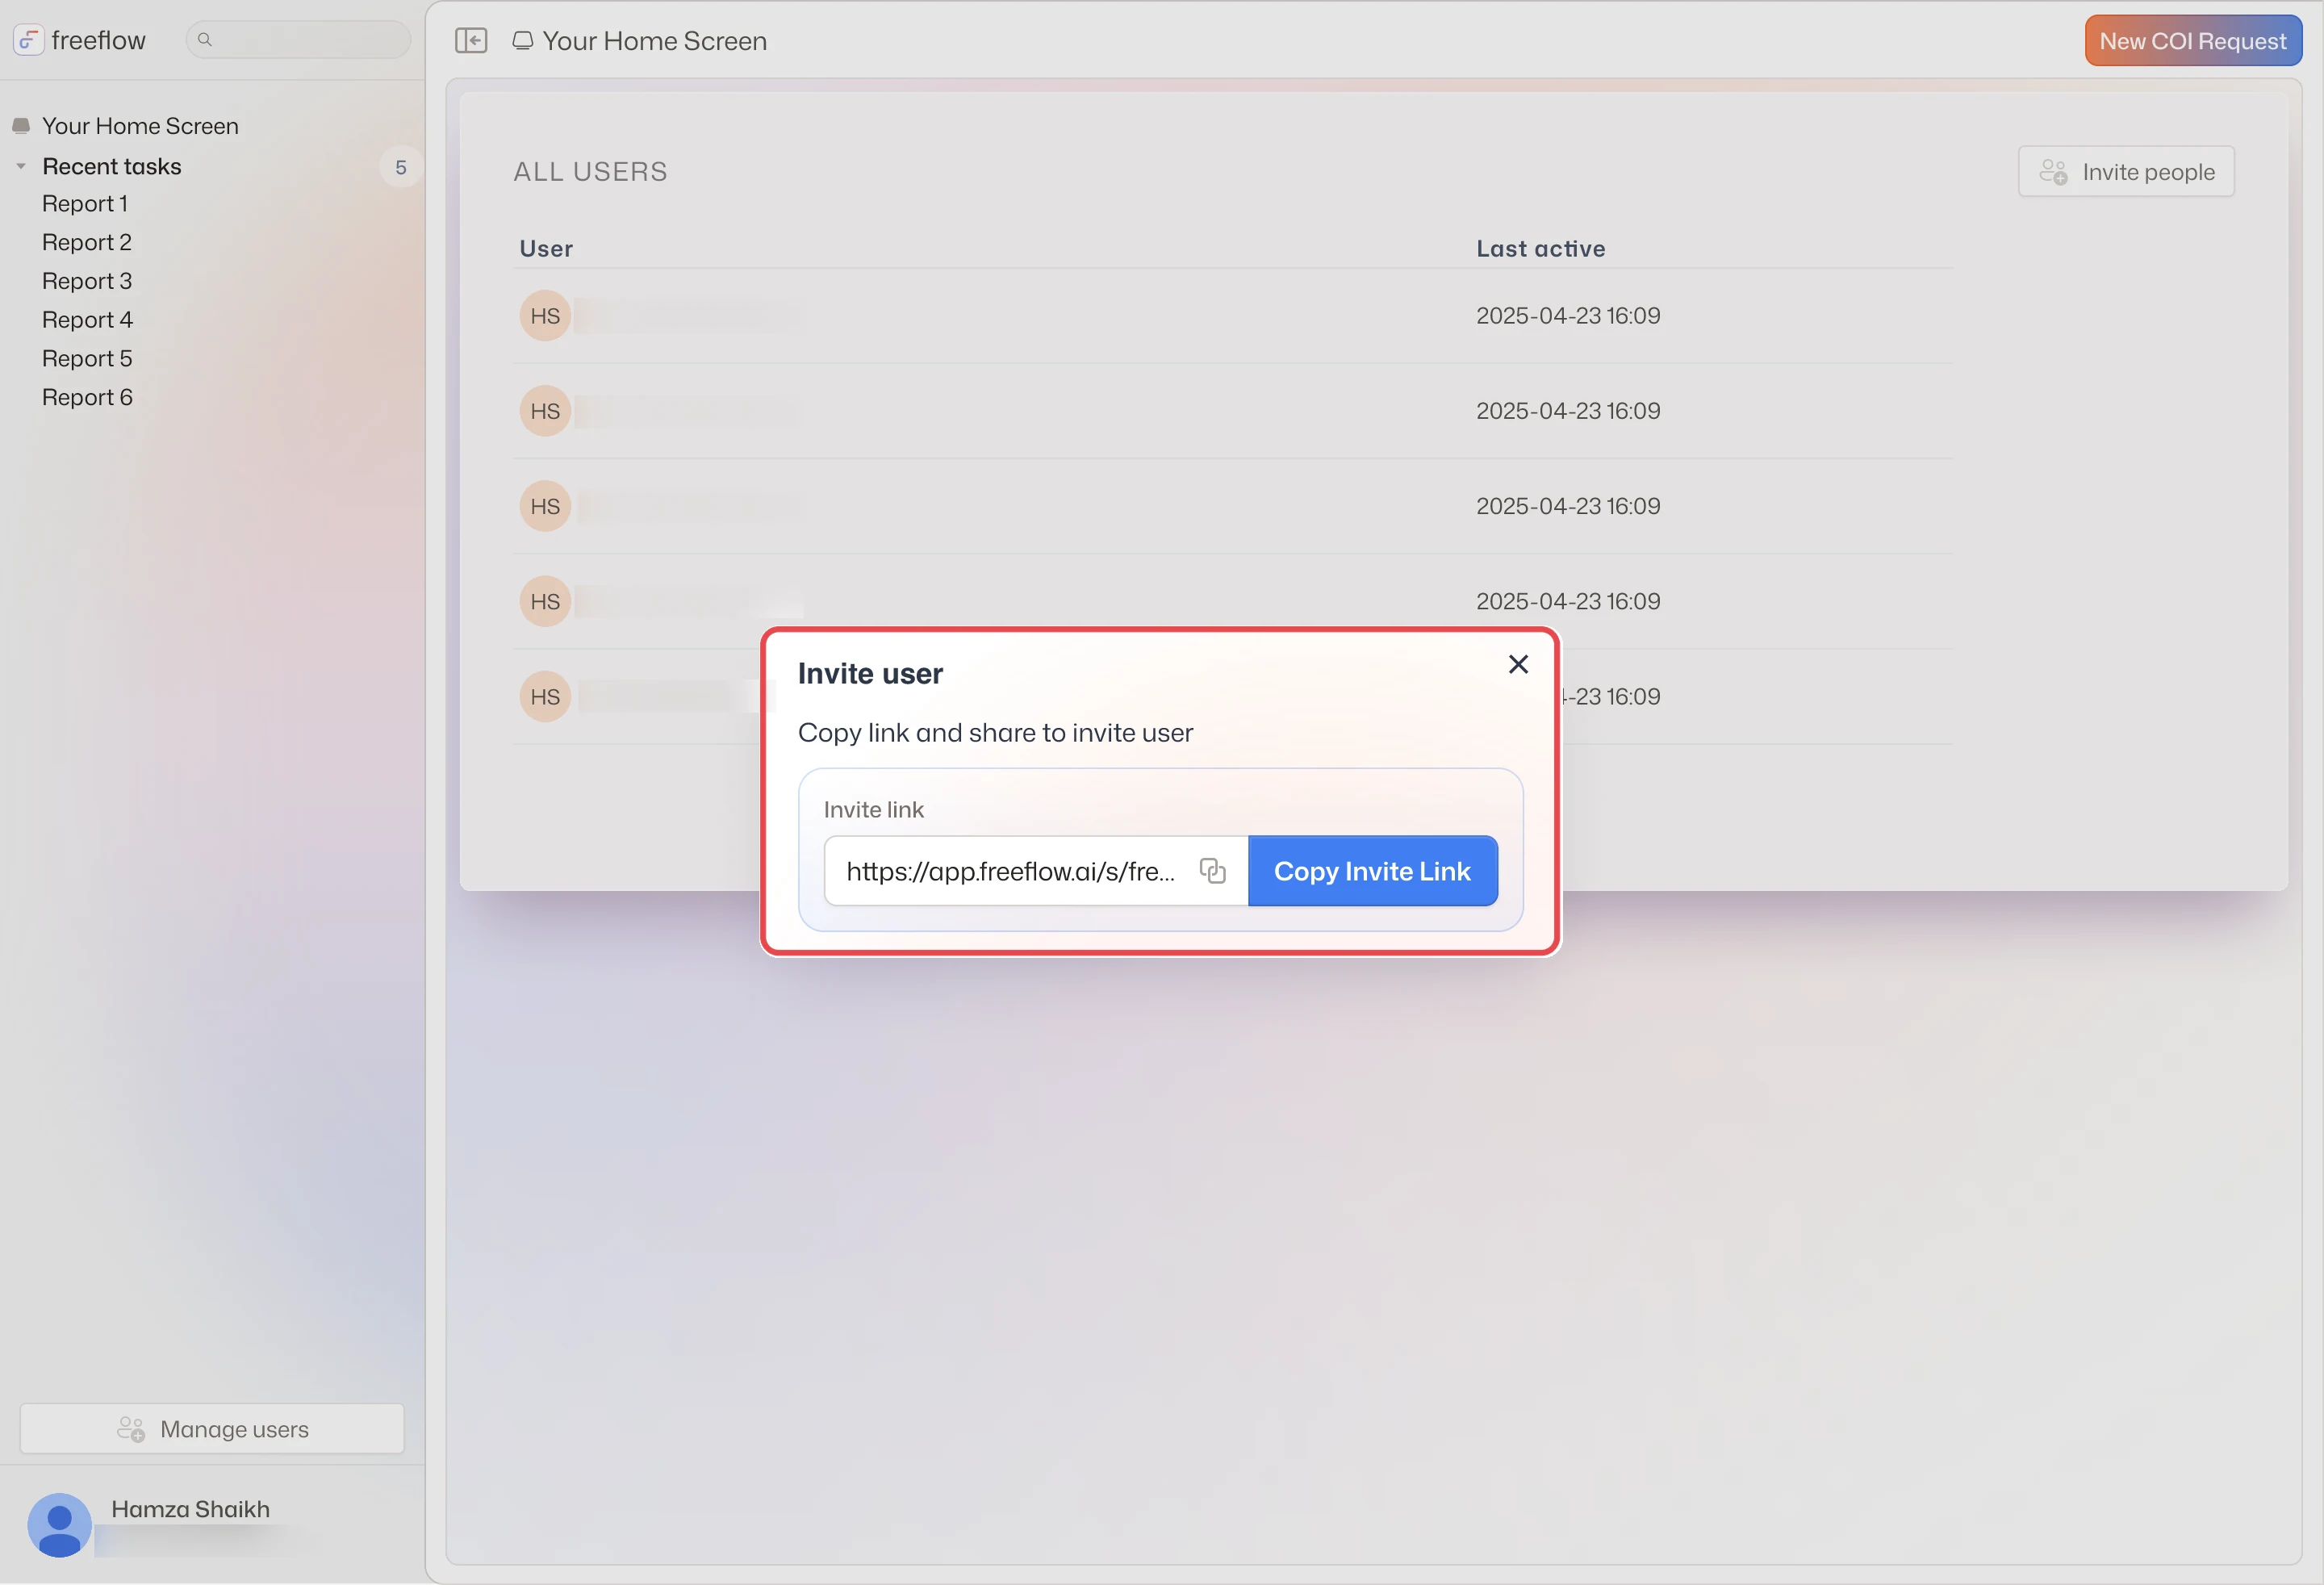Click the Last active column header

[x=1540, y=248]
